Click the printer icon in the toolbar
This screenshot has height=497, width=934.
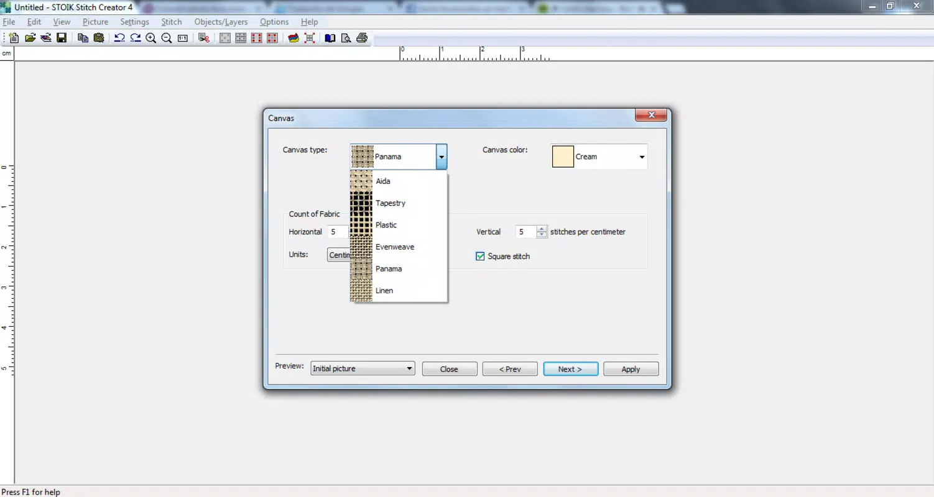[x=362, y=38]
